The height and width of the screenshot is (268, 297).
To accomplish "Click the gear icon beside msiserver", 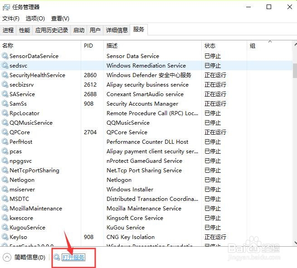I will tap(5, 189).
